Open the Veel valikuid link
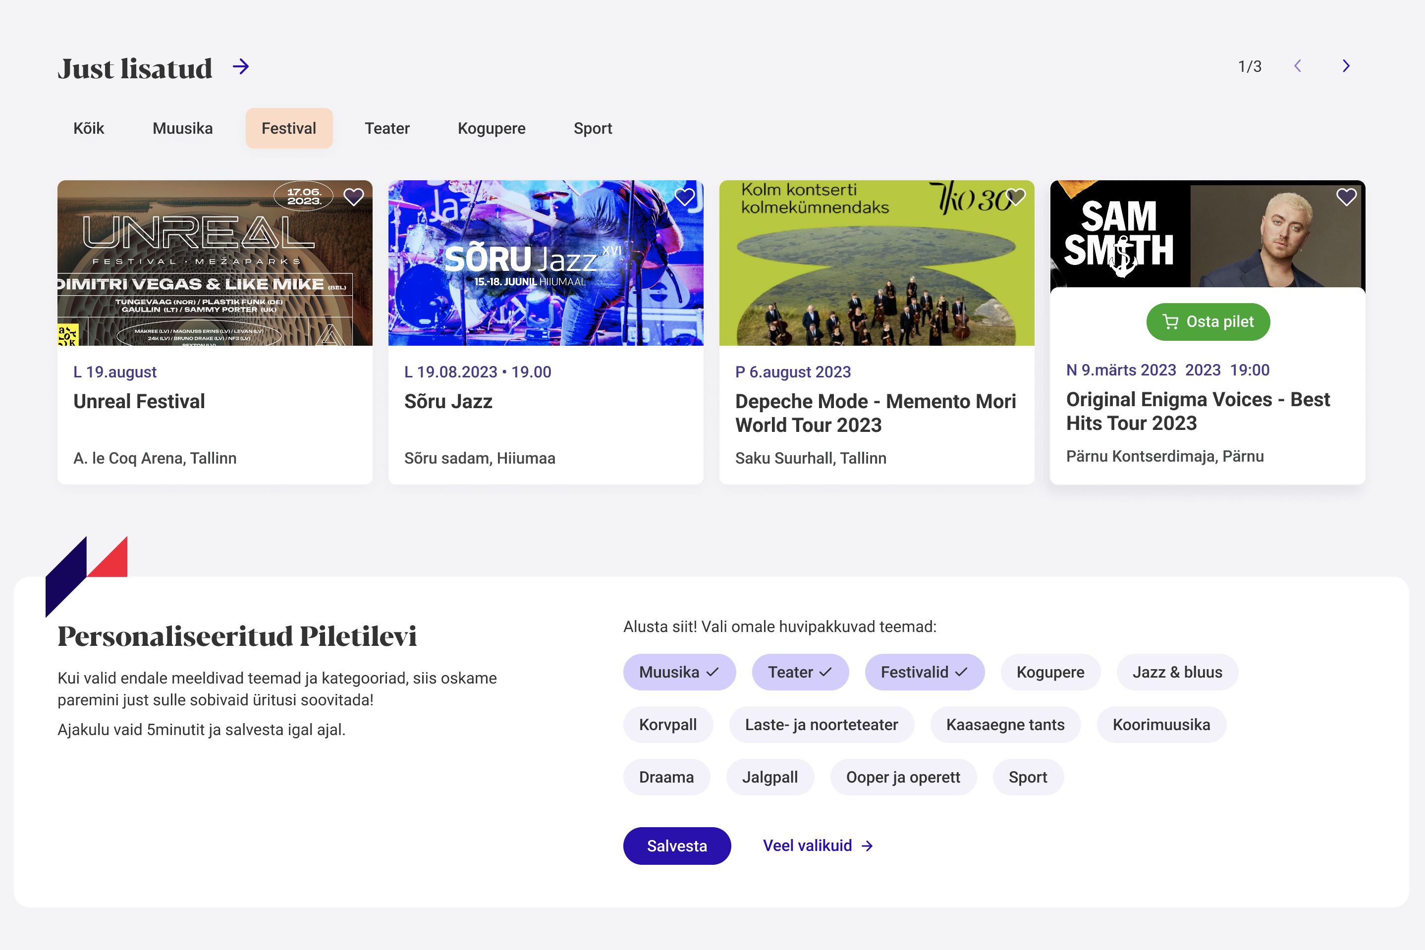Image resolution: width=1425 pixels, height=950 pixels. (x=818, y=846)
